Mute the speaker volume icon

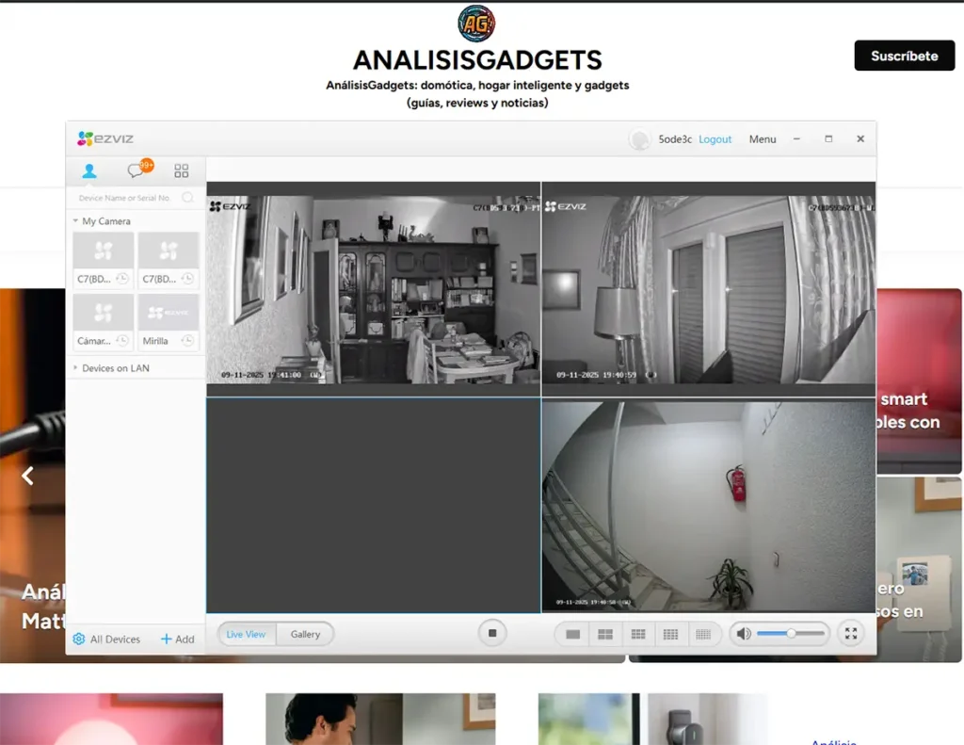[744, 634]
